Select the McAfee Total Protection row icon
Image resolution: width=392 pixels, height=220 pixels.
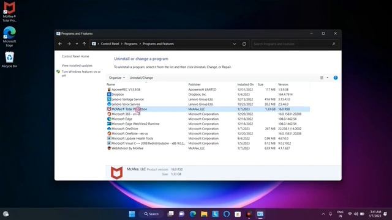109,109
